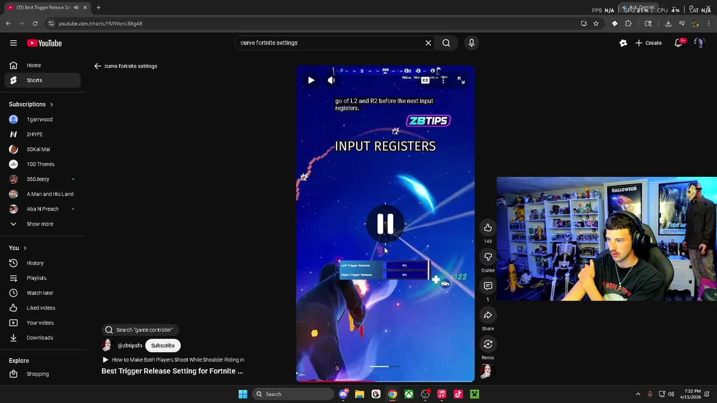Click the Remix icon
This screenshot has width=717, height=403.
488,344
